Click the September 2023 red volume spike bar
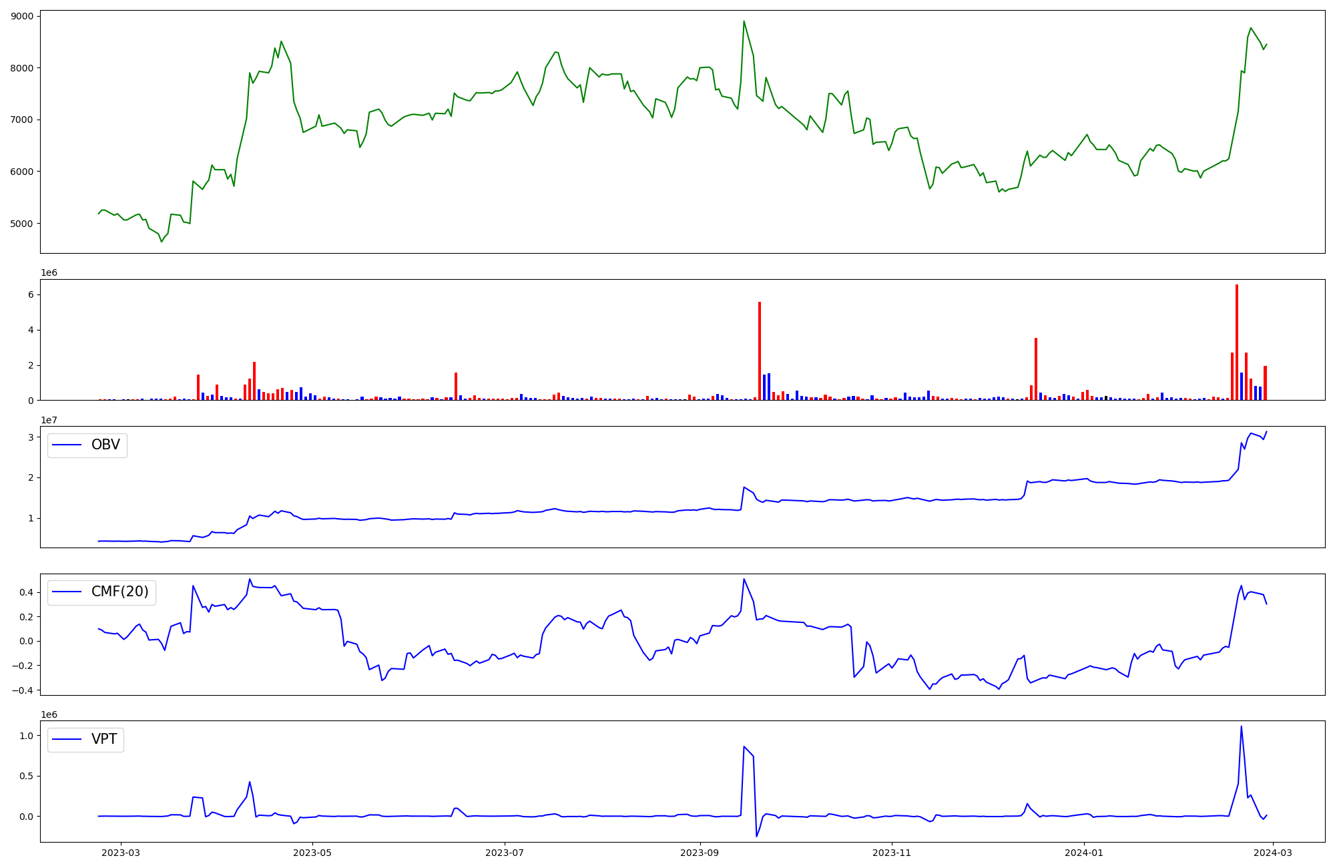Image resolution: width=1335 pixels, height=868 pixels. click(x=759, y=351)
